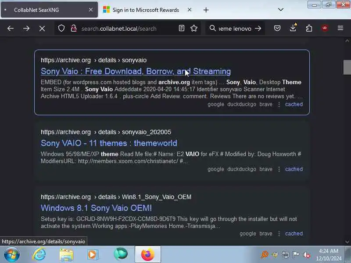Viewport: 351px width, 263px height.
Task: Open the network tray icon
Action: [x=286, y=255]
